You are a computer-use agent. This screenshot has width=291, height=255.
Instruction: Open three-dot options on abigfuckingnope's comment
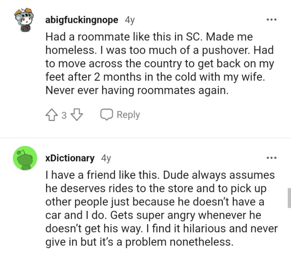click(271, 20)
